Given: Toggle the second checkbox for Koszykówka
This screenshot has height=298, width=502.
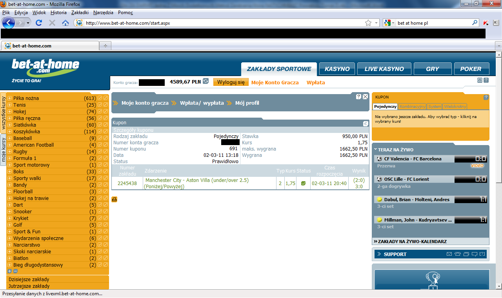Looking at the screenshot, I should click(105, 131).
